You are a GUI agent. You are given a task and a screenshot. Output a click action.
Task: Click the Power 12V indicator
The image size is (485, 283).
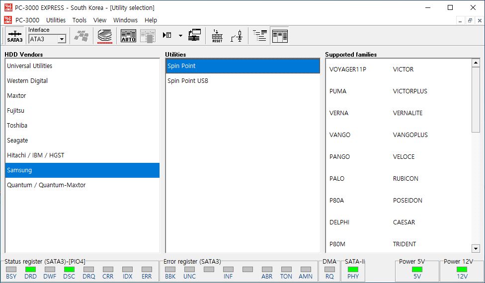click(462, 270)
